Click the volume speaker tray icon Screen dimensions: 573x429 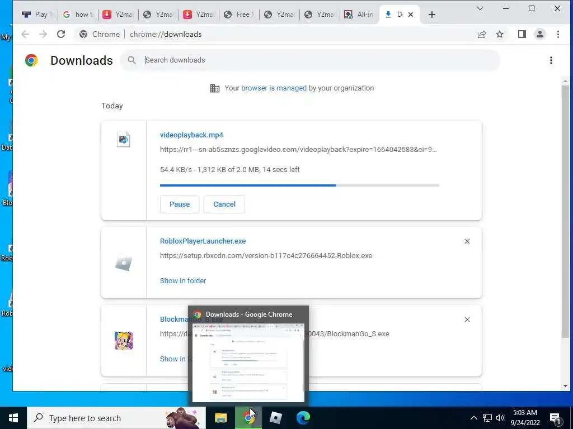coord(500,418)
